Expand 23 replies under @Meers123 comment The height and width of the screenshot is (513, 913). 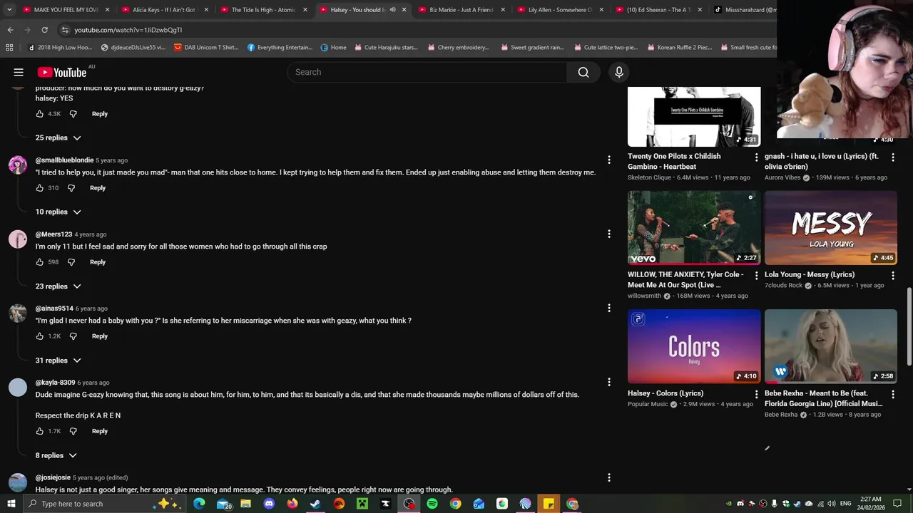click(58, 286)
